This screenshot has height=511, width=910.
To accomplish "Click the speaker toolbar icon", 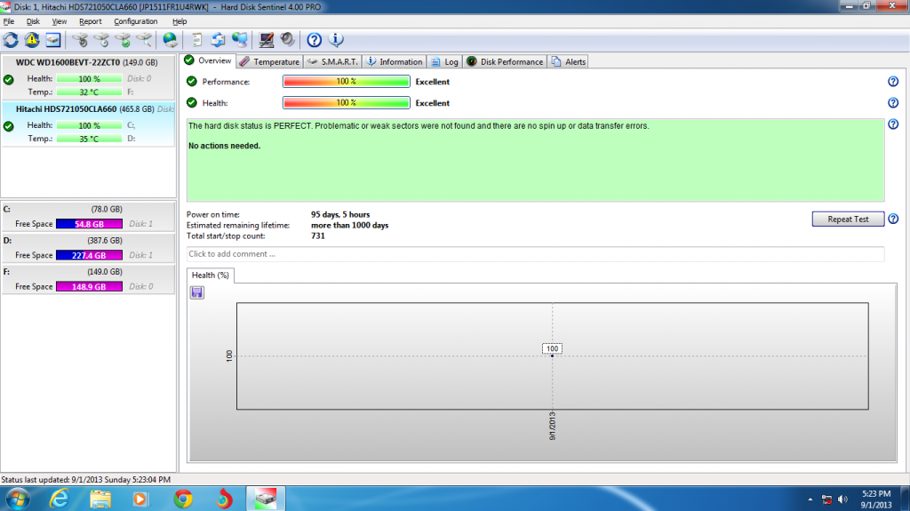I will tap(287, 40).
